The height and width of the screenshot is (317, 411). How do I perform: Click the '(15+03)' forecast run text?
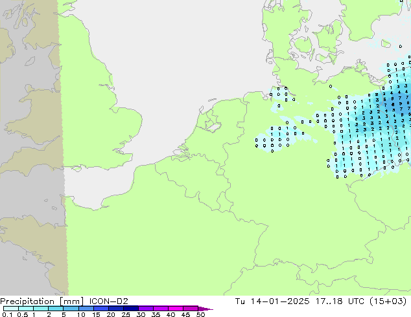coord(388,301)
